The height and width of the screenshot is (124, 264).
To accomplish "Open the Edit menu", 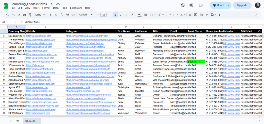I will 20,8.
